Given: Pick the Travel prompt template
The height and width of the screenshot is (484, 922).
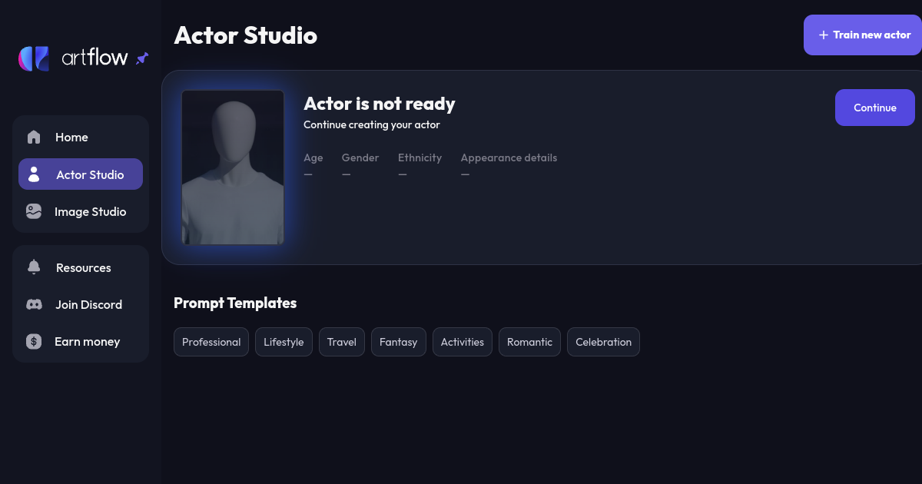Looking at the screenshot, I should [x=342, y=342].
